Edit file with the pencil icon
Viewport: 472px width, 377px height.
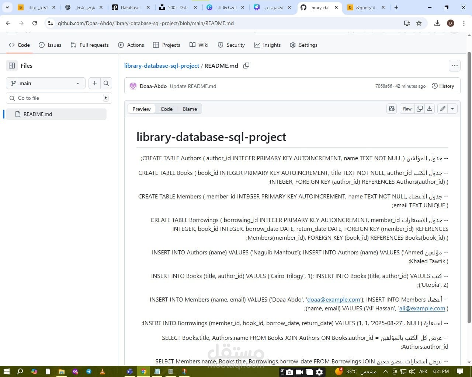click(442, 109)
